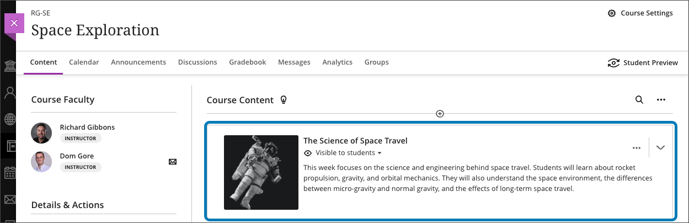This screenshot has height=223, width=689.
Task: Open Course Settings gear
Action: [x=611, y=13]
